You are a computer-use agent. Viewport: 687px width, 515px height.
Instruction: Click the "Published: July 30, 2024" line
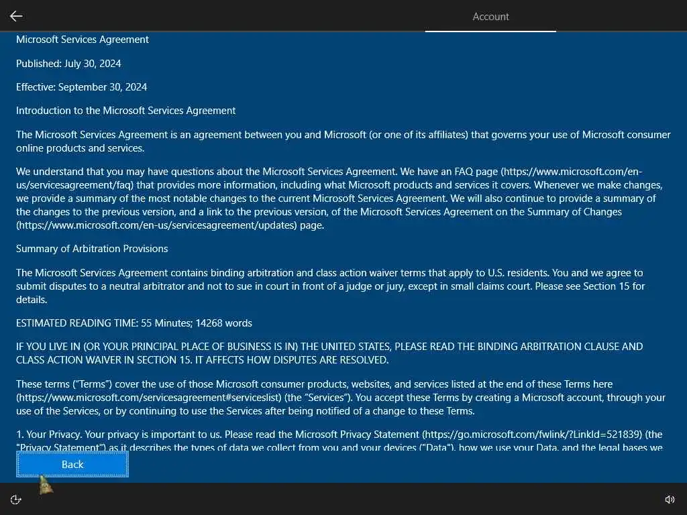point(68,64)
